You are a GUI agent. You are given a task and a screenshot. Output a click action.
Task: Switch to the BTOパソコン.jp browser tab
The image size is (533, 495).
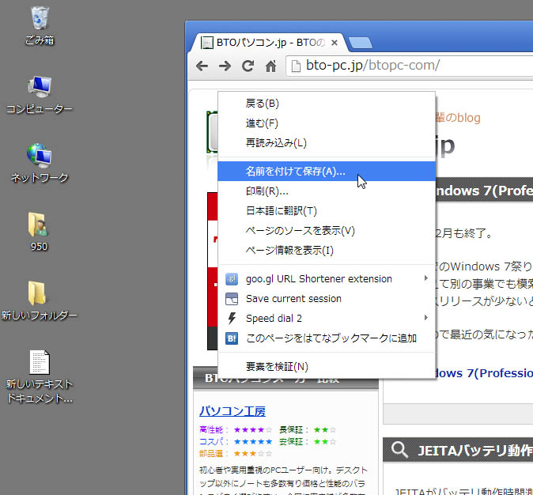pos(269,43)
